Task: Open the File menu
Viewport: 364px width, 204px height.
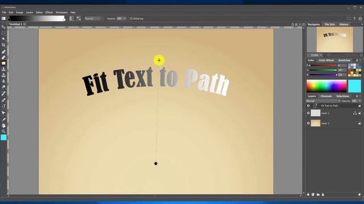Action: click(x=4, y=12)
